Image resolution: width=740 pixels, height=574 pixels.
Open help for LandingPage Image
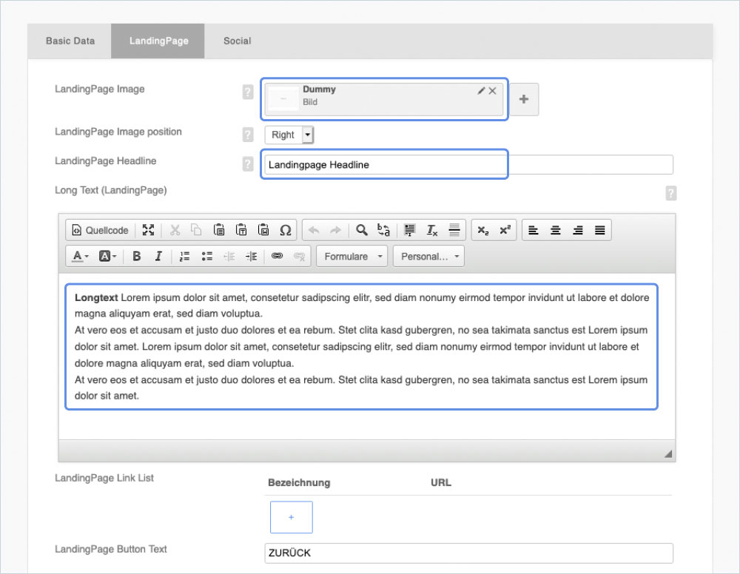click(248, 92)
